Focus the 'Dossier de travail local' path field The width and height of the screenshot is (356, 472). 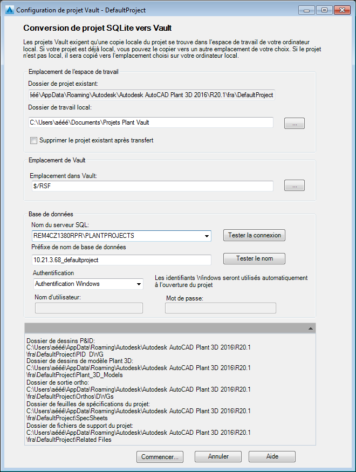(x=151, y=122)
